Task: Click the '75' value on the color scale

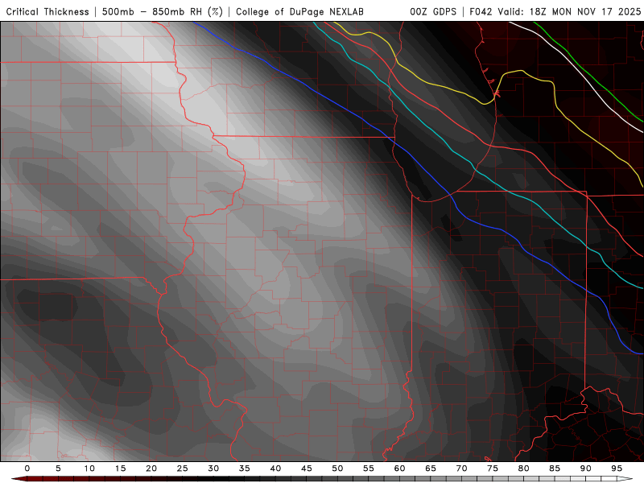Action: click(x=493, y=469)
